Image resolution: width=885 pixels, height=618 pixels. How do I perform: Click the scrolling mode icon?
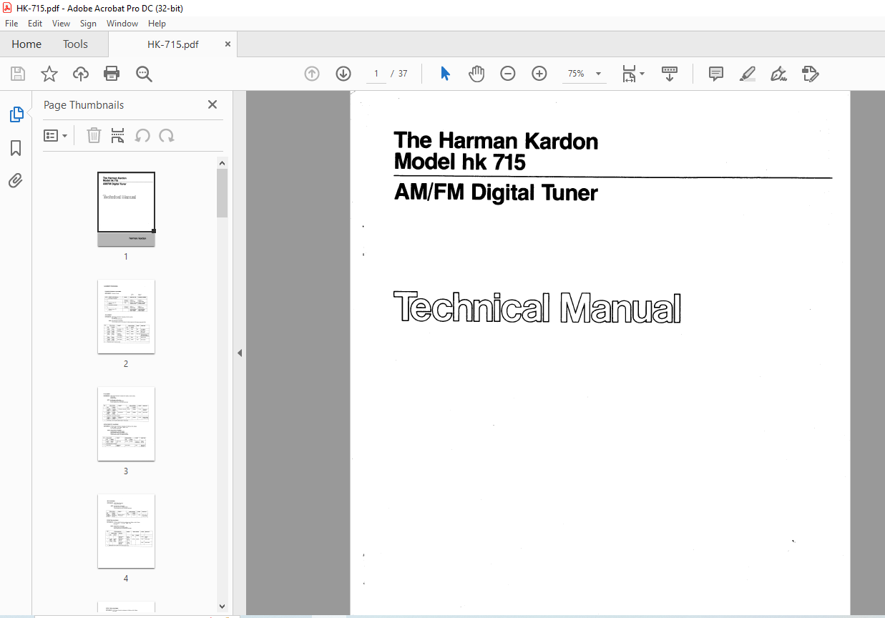pyautogui.click(x=670, y=74)
